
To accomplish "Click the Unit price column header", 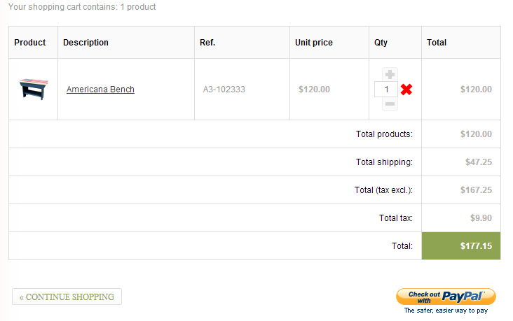I will click(313, 43).
